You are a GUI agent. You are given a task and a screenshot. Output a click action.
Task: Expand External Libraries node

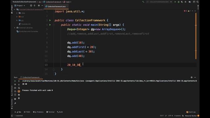[14, 28]
